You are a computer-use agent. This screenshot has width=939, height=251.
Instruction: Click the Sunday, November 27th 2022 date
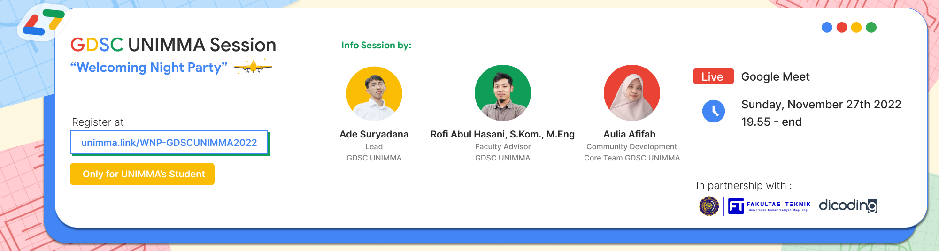click(x=821, y=105)
